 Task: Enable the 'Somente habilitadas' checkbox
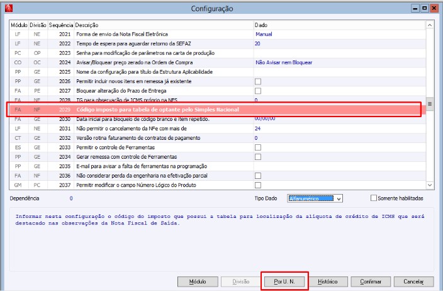pos(374,198)
